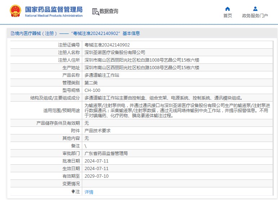Click the 第二类 management category value
The image size is (278, 200).
91,83
